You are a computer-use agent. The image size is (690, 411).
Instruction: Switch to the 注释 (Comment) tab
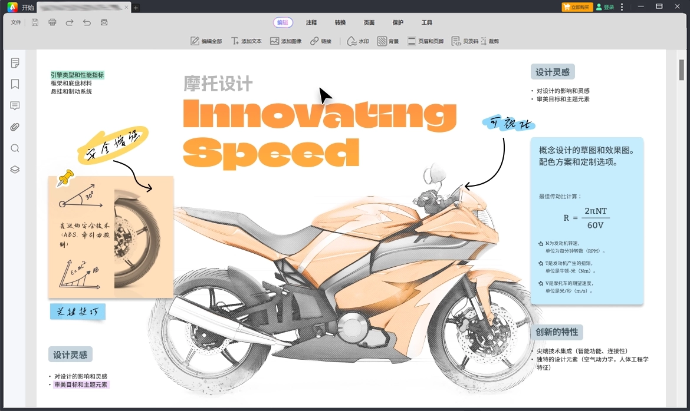click(x=311, y=22)
